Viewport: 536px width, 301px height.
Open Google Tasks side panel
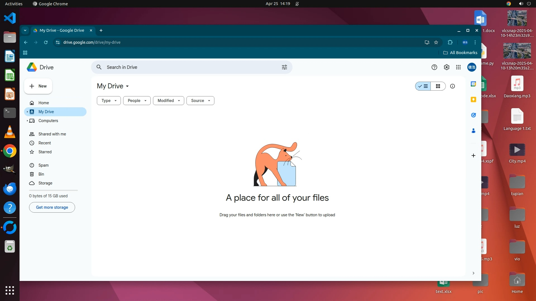point(473,115)
